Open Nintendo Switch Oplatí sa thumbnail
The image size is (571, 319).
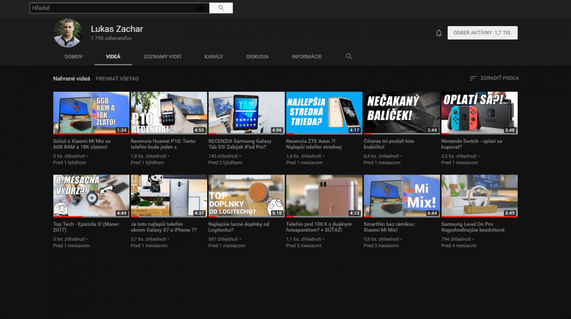click(479, 113)
